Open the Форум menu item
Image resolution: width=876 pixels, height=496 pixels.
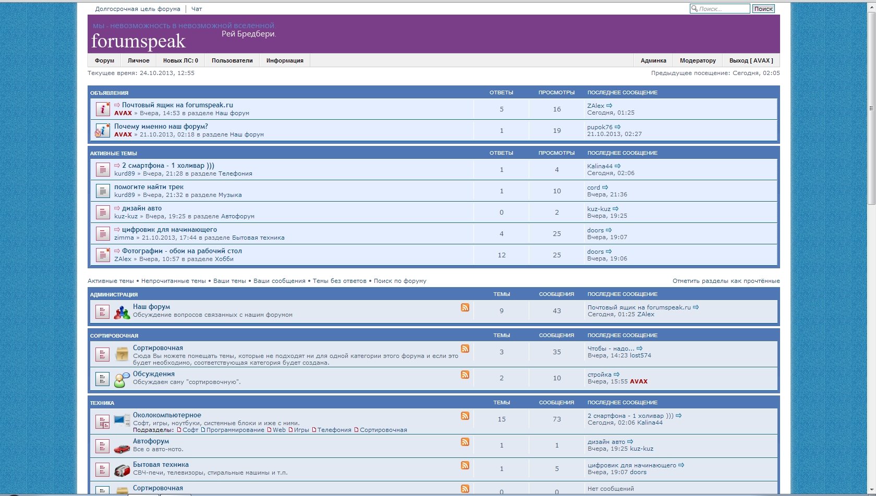pyautogui.click(x=104, y=60)
